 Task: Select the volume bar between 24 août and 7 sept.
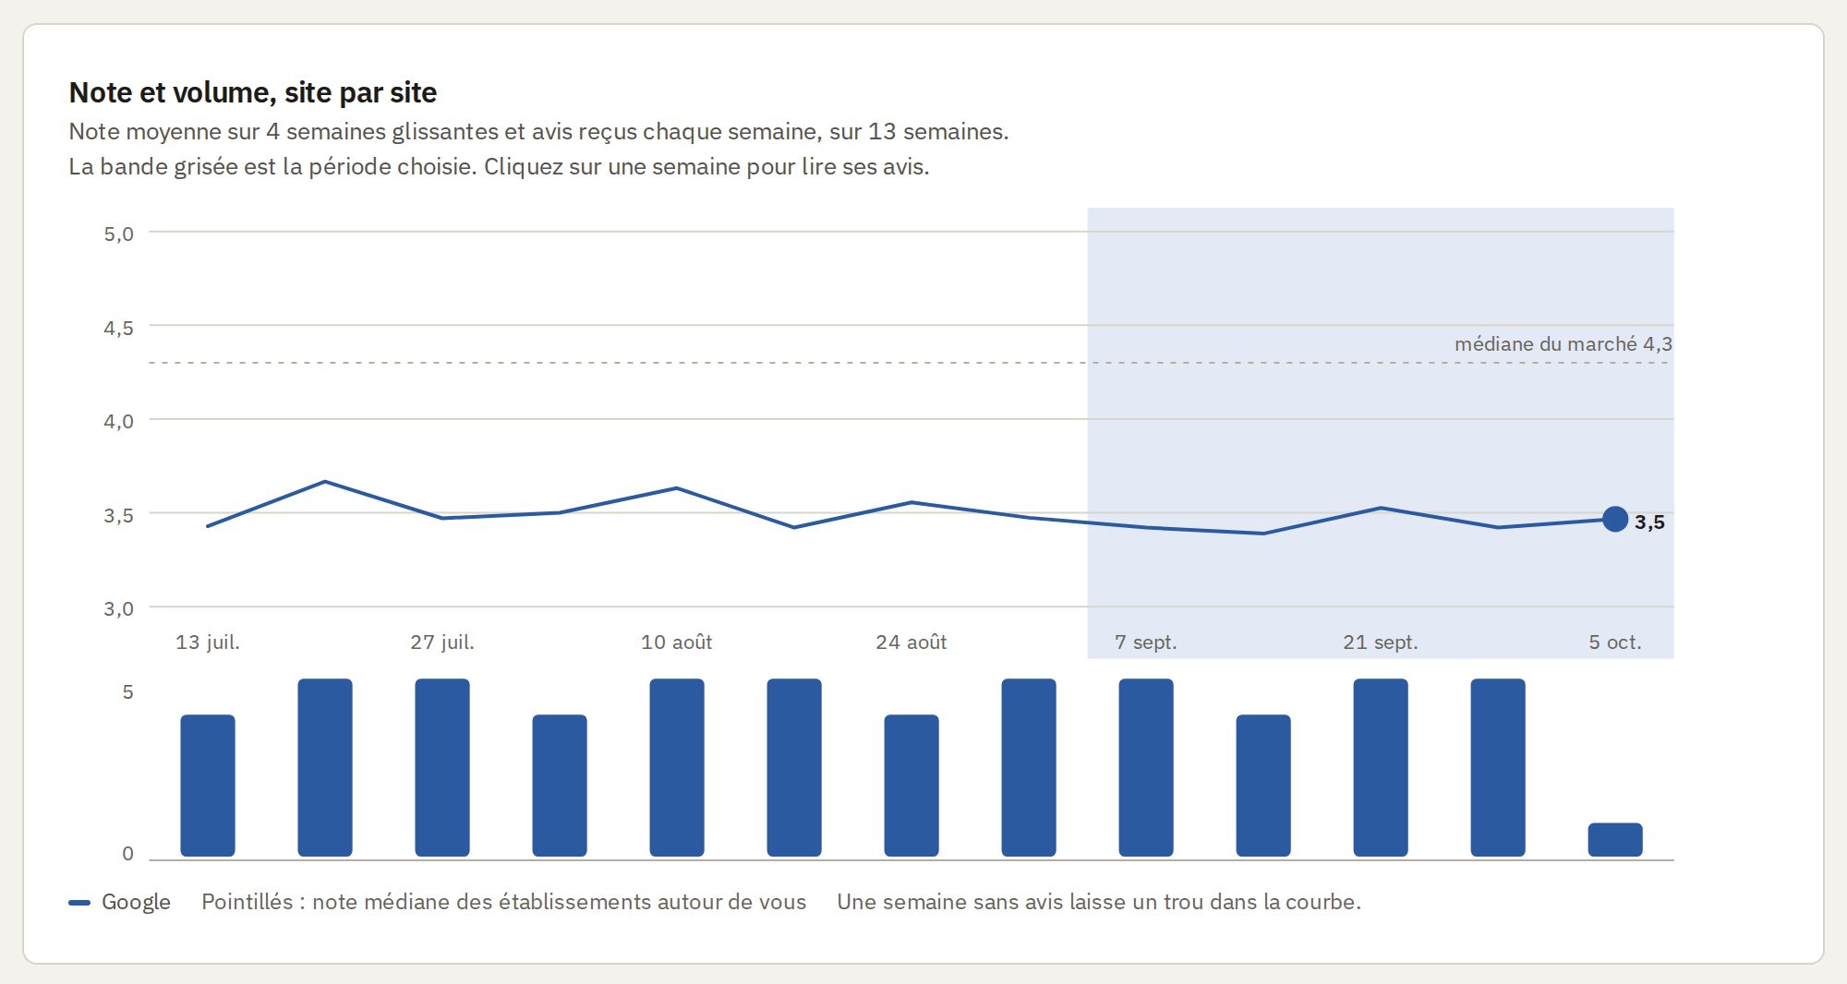[1029, 768]
